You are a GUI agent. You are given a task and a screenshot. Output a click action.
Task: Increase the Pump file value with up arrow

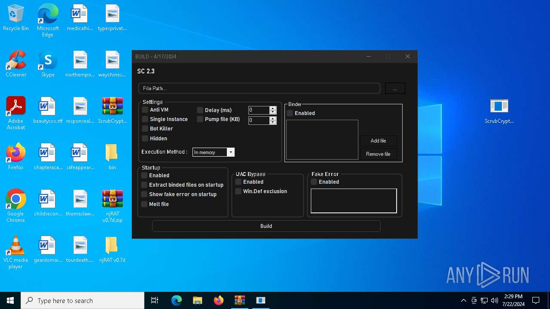coord(272,118)
